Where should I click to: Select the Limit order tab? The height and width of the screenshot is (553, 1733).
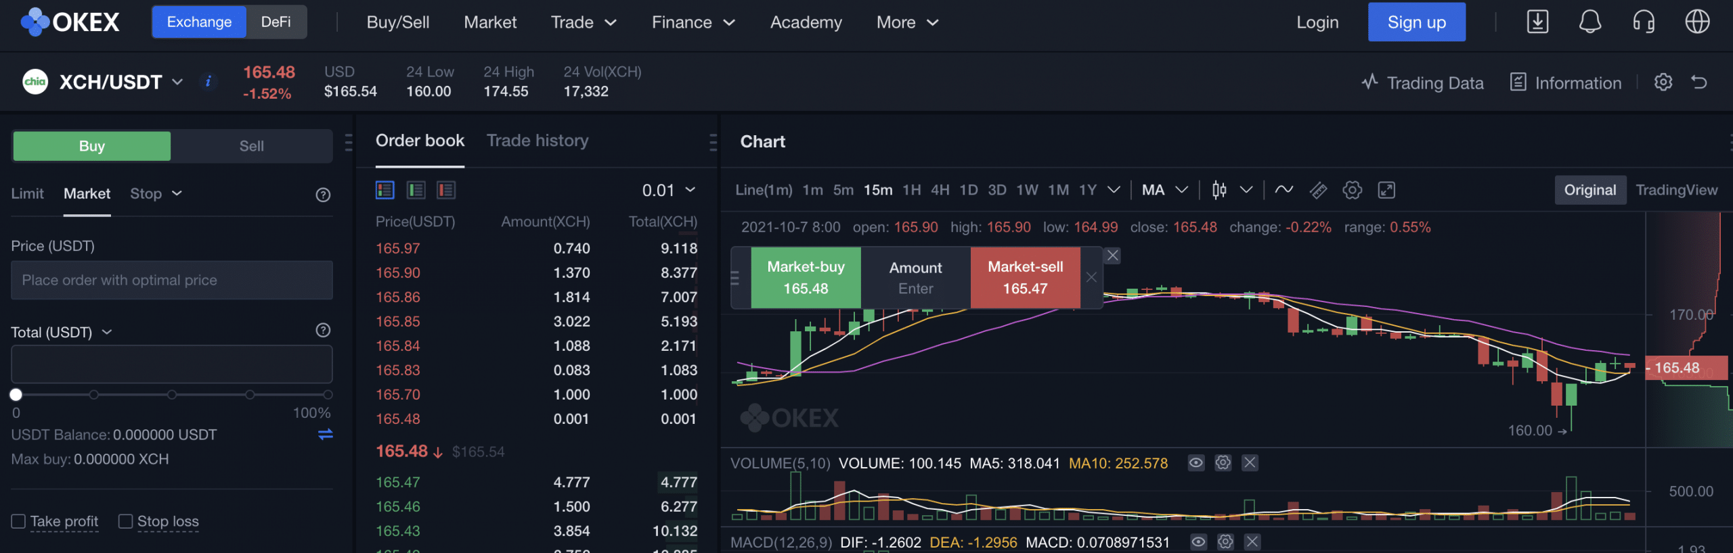pyautogui.click(x=27, y=194)
